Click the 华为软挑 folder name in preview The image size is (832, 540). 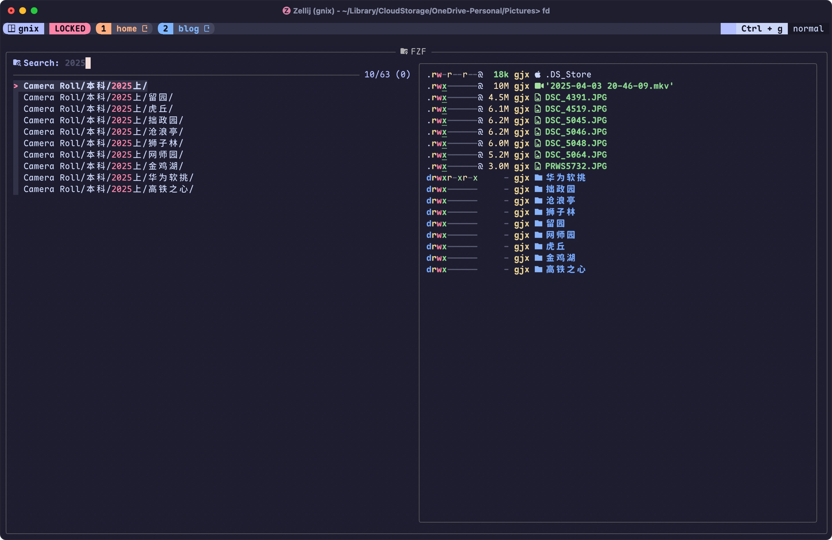point(566,178)
